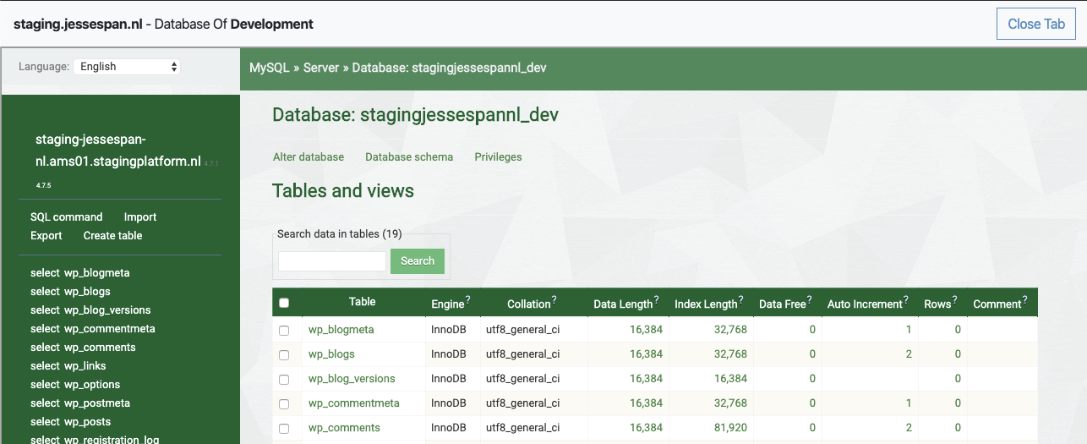Open wp_links table structure in sidebar
1087x444 pixels.
pyautogui.click(x=85, y=366)
